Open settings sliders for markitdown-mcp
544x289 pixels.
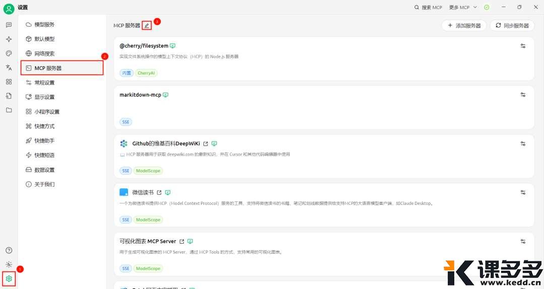[x=523, y=94]
